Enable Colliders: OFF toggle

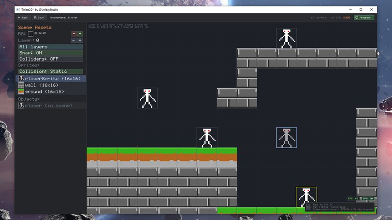(x=50, y=59)
